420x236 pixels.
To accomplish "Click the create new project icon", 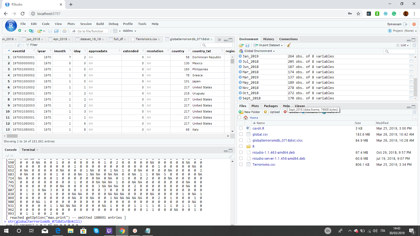I will [x=31, y=31].
